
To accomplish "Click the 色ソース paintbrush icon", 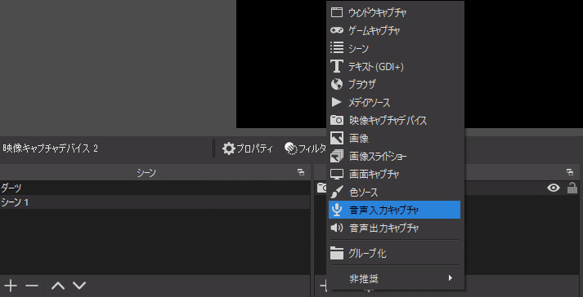I will [x=337, y=193].
